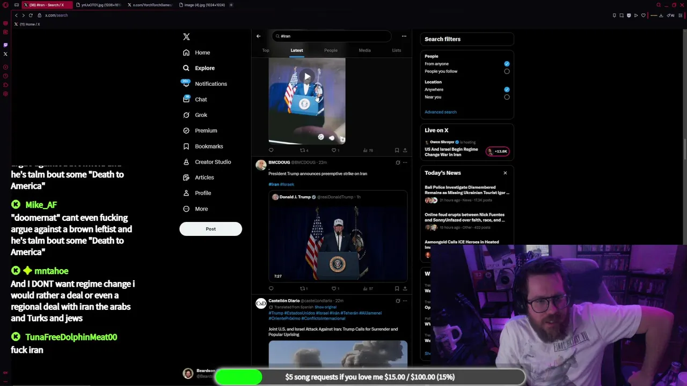Image resolution: width=687 pixels, height=386 pixels.
Task: Open the #Iran hashtag in BMCDOUG post
Action: point(274,184)
